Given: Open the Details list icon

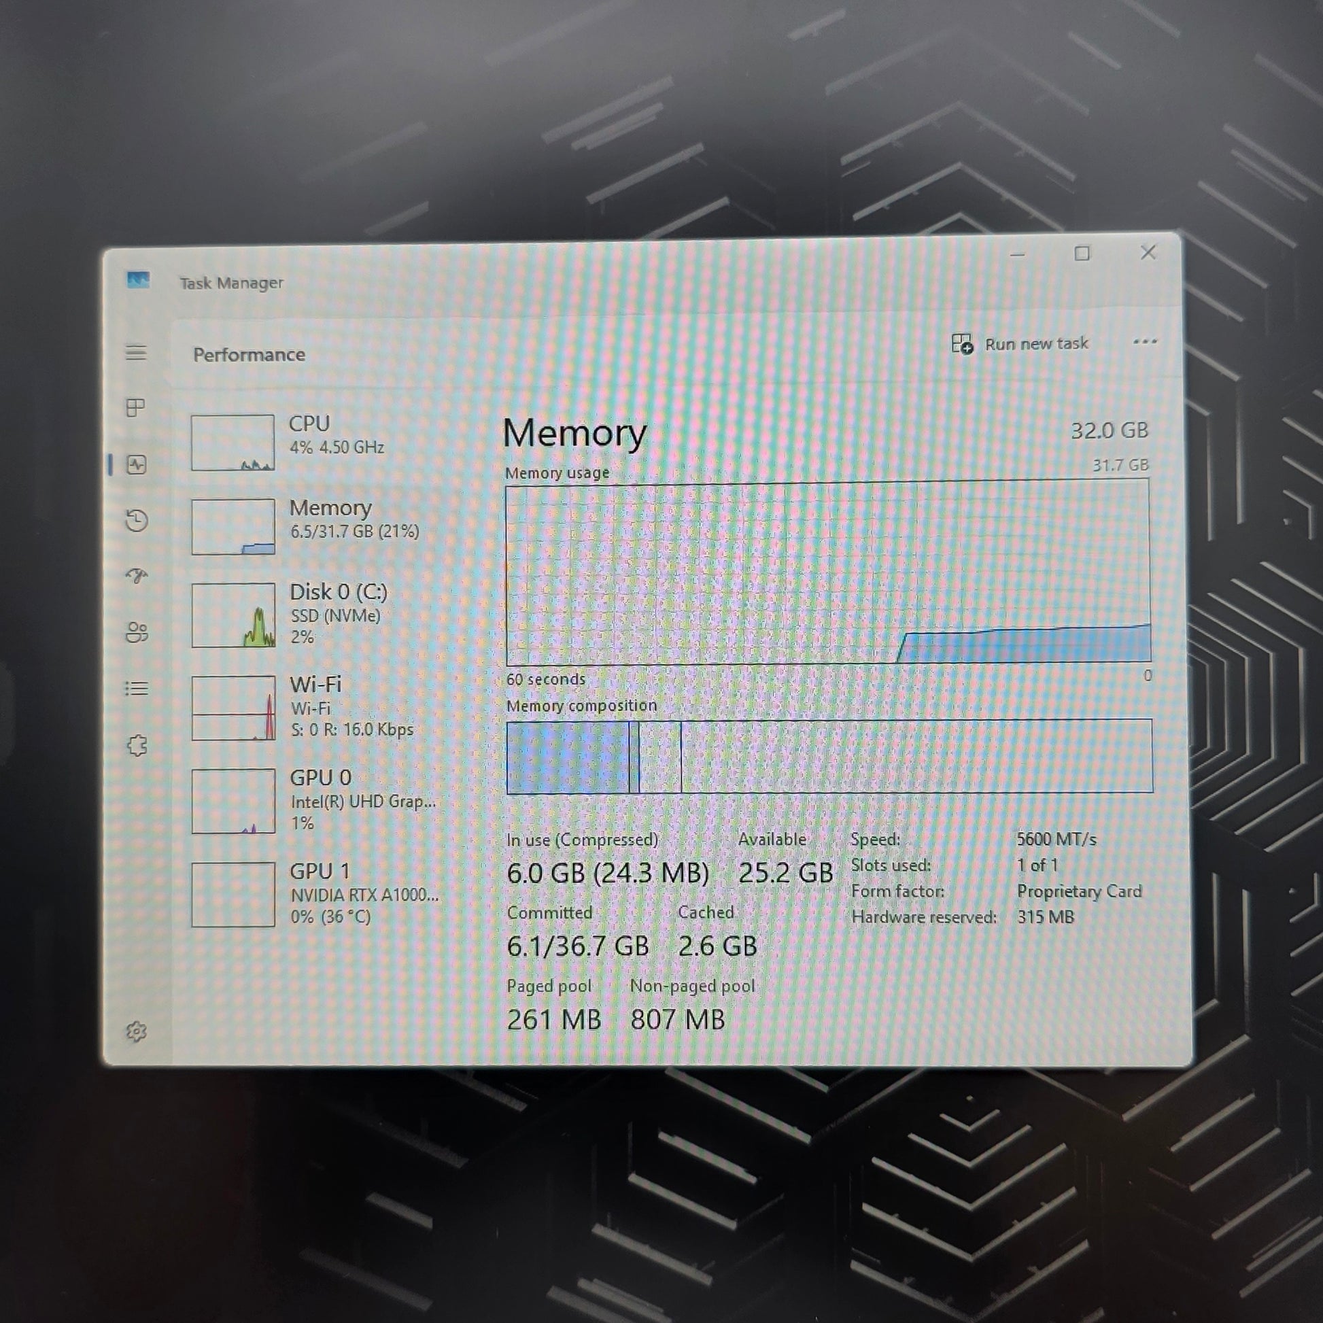Looking at the screenshot, I should point(136,688).
